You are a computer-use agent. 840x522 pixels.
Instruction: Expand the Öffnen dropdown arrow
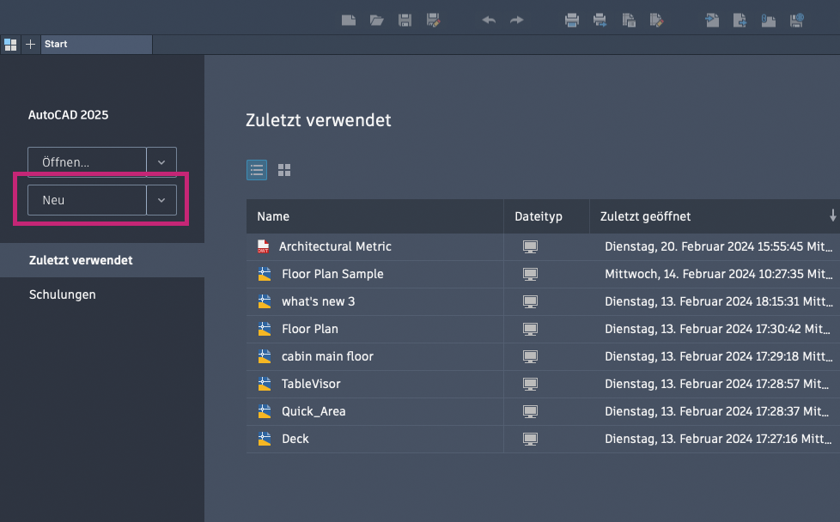tap(161, 162)
